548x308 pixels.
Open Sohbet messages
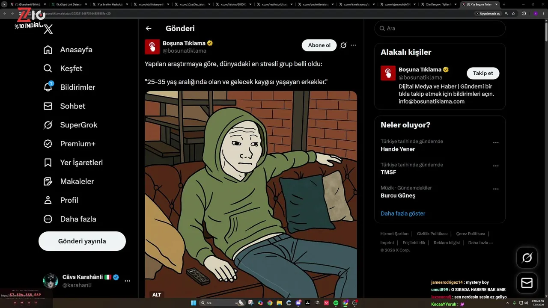click(64, 106)
